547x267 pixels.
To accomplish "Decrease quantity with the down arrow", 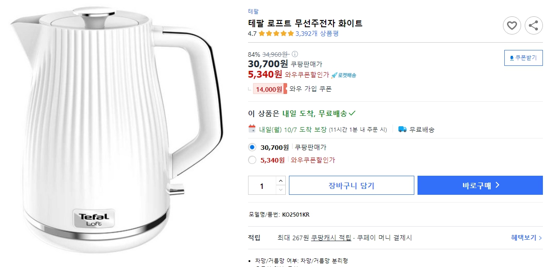I will (x=281, y=188).
